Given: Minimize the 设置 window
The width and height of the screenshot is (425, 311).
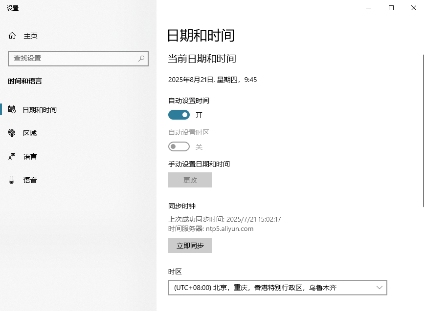Looking at the screenshot, I should pos(369,8).
